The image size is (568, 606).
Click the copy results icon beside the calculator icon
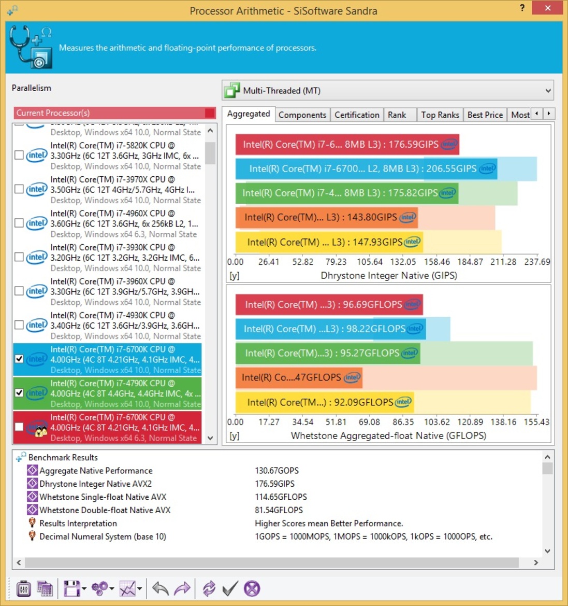(x=45, y=588)
